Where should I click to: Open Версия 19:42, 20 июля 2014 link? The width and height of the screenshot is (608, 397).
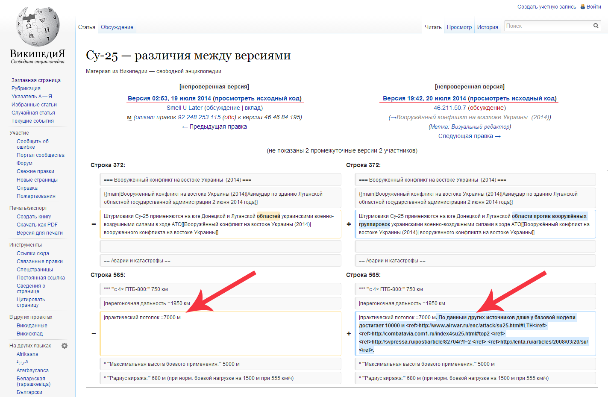point(424,98)
